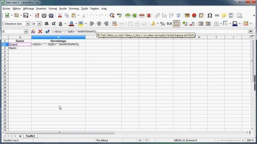Expand the formula bar arrow
This screenshot has width=257, height=144.
tap(251, 32)
